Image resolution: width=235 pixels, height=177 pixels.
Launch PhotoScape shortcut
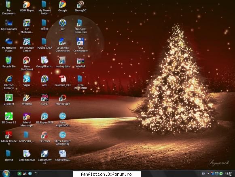[63, 97]
